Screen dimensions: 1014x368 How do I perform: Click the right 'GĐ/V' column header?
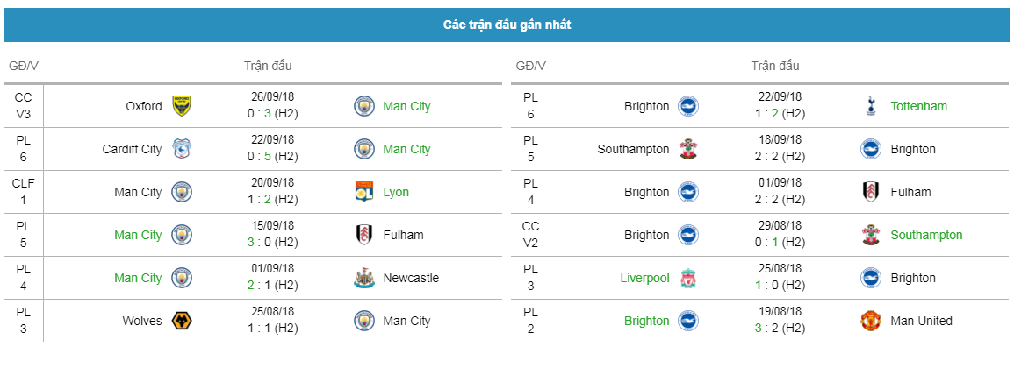coord(531,66)
